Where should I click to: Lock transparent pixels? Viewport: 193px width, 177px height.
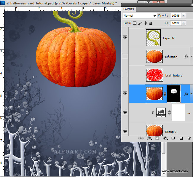tap(135, 23)
